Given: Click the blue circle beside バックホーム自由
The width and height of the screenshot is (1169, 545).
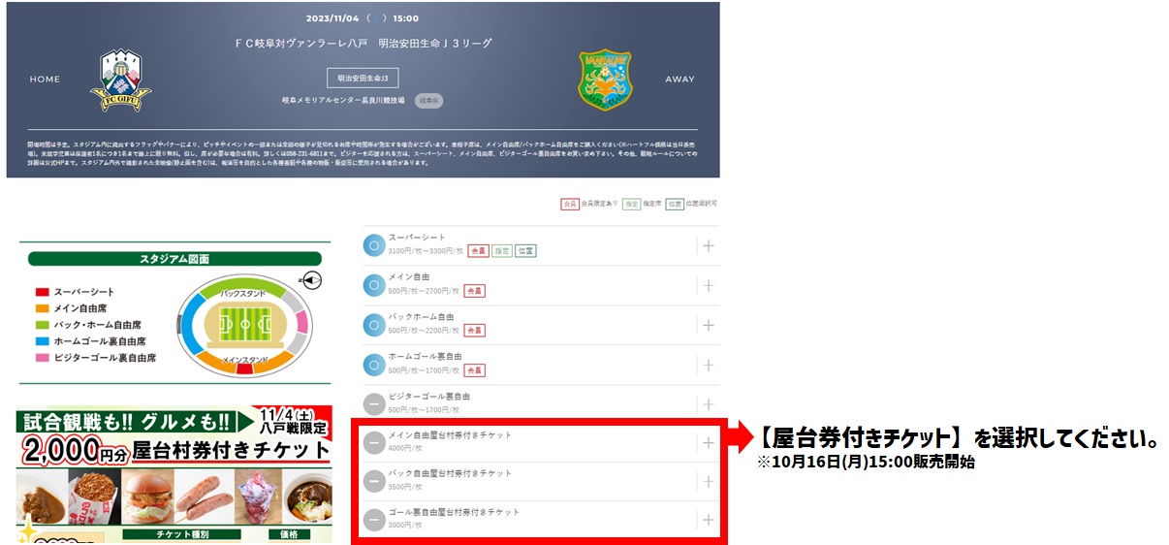Looking at the screenshot, I should 374,325.
